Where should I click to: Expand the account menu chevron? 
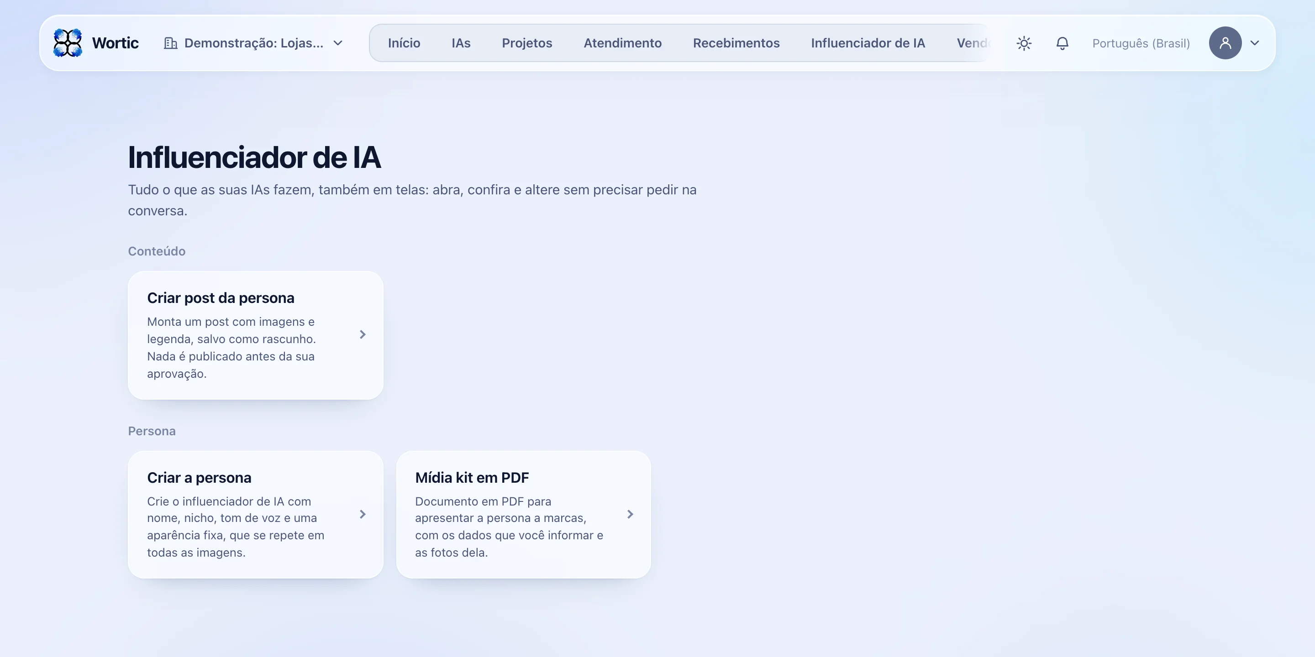(1255, 43)
